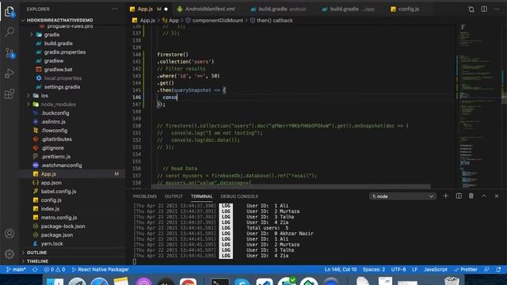Open the Accounts menu icon
This screenshot has width=507, height=285.
[10, 234]
